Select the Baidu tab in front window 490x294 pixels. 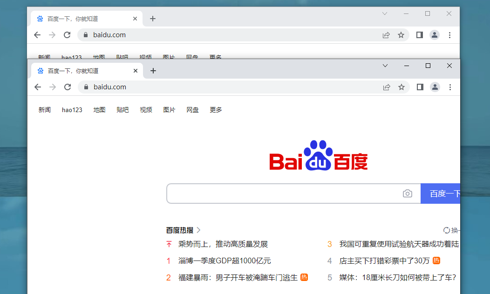click(87, 71)
